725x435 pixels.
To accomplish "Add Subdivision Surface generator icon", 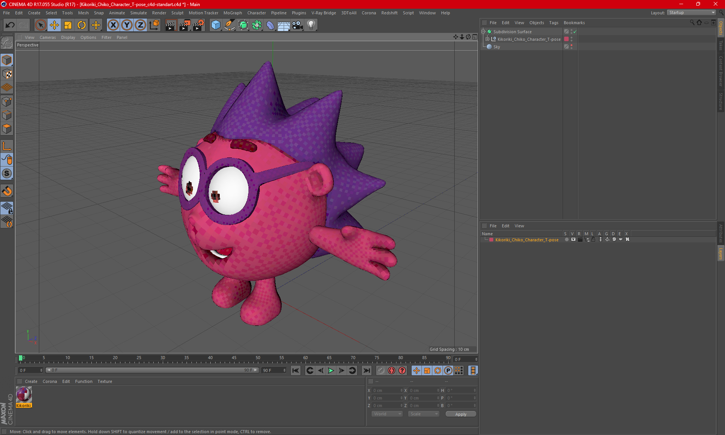I will [x=243, y=25].
